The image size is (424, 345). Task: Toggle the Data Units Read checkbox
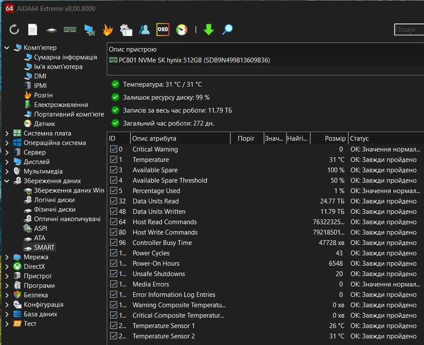(x=114, y=201)
